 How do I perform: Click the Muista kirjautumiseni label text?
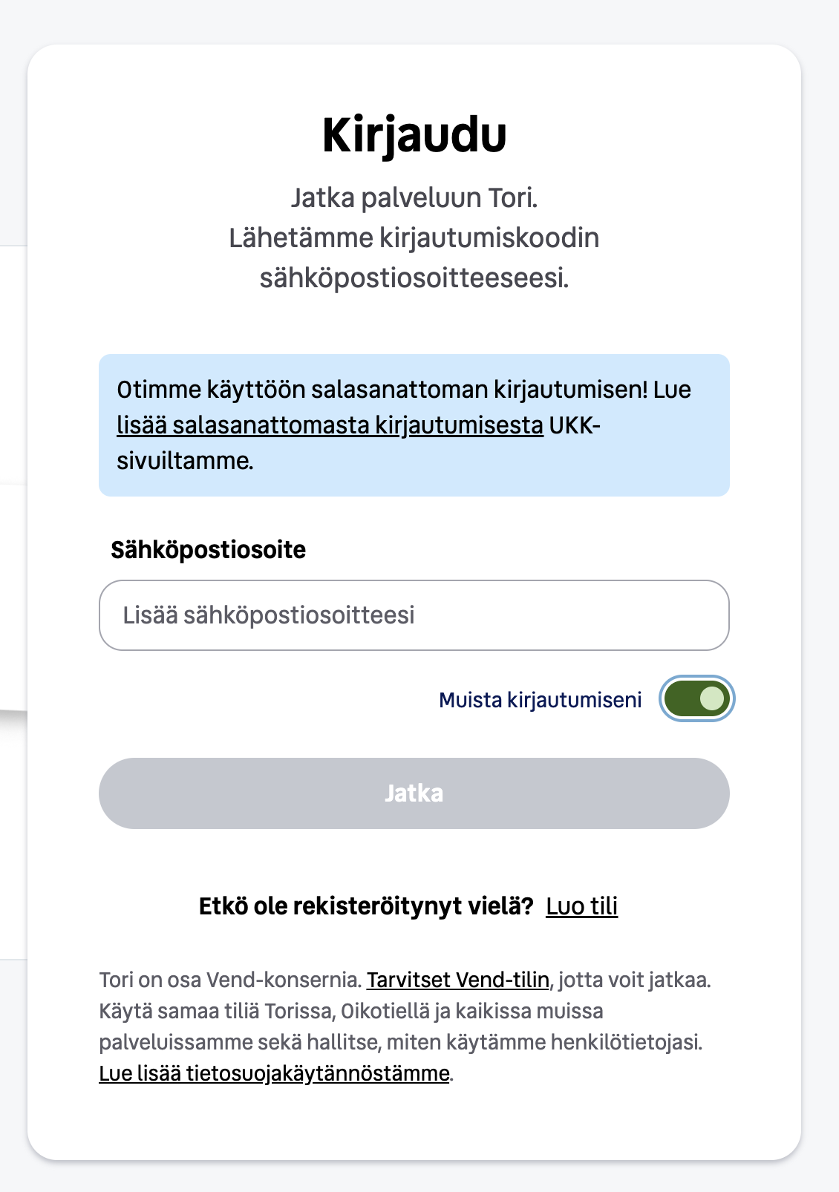(540, 700)
